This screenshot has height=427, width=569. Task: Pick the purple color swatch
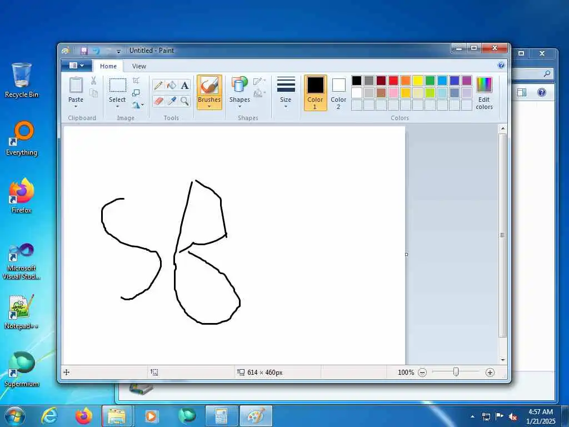[x=467, y=81]
